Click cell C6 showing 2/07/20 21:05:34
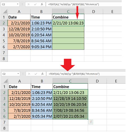The height and width of the screenshot is (132, 126). [70, 116]
